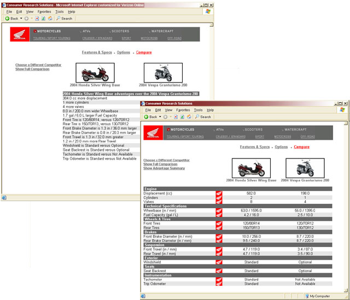Click Honda wing icon on Cylinders row
The width and height of the screenshot is (350, 300).
(219, 198)
